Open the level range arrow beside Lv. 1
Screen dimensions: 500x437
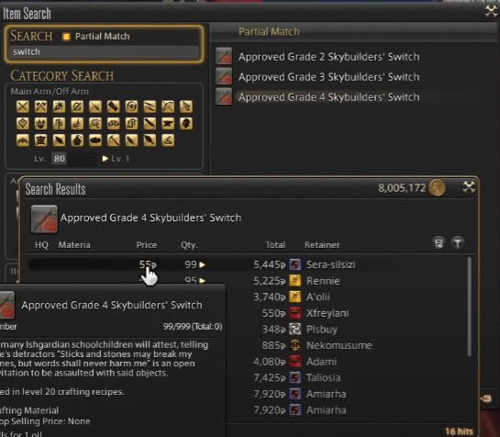click(105, 158)
